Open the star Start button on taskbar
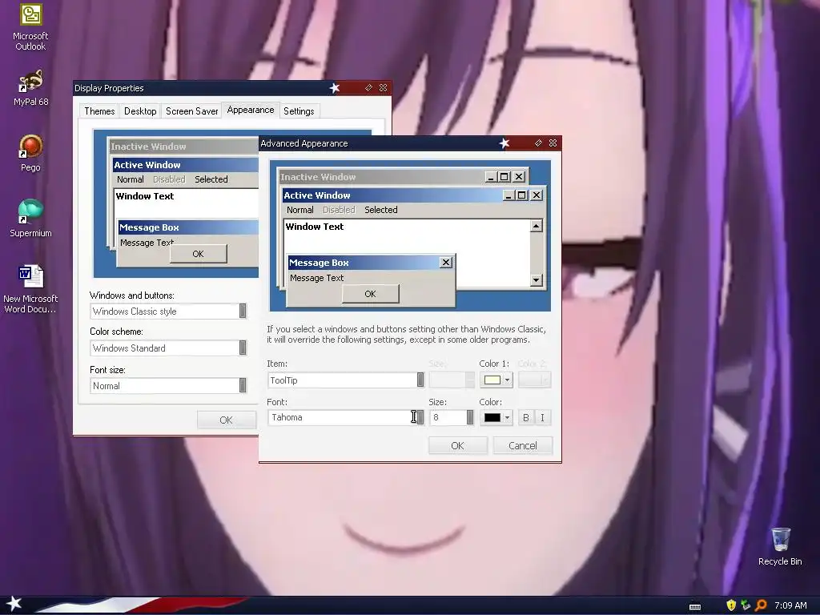 point(14,604)
